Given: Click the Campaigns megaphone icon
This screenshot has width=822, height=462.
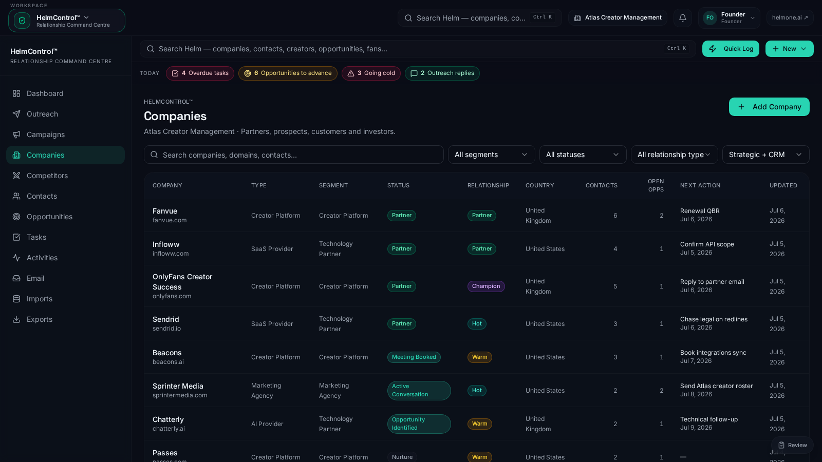Looking at the screenshot, I should tap(16, 134).
